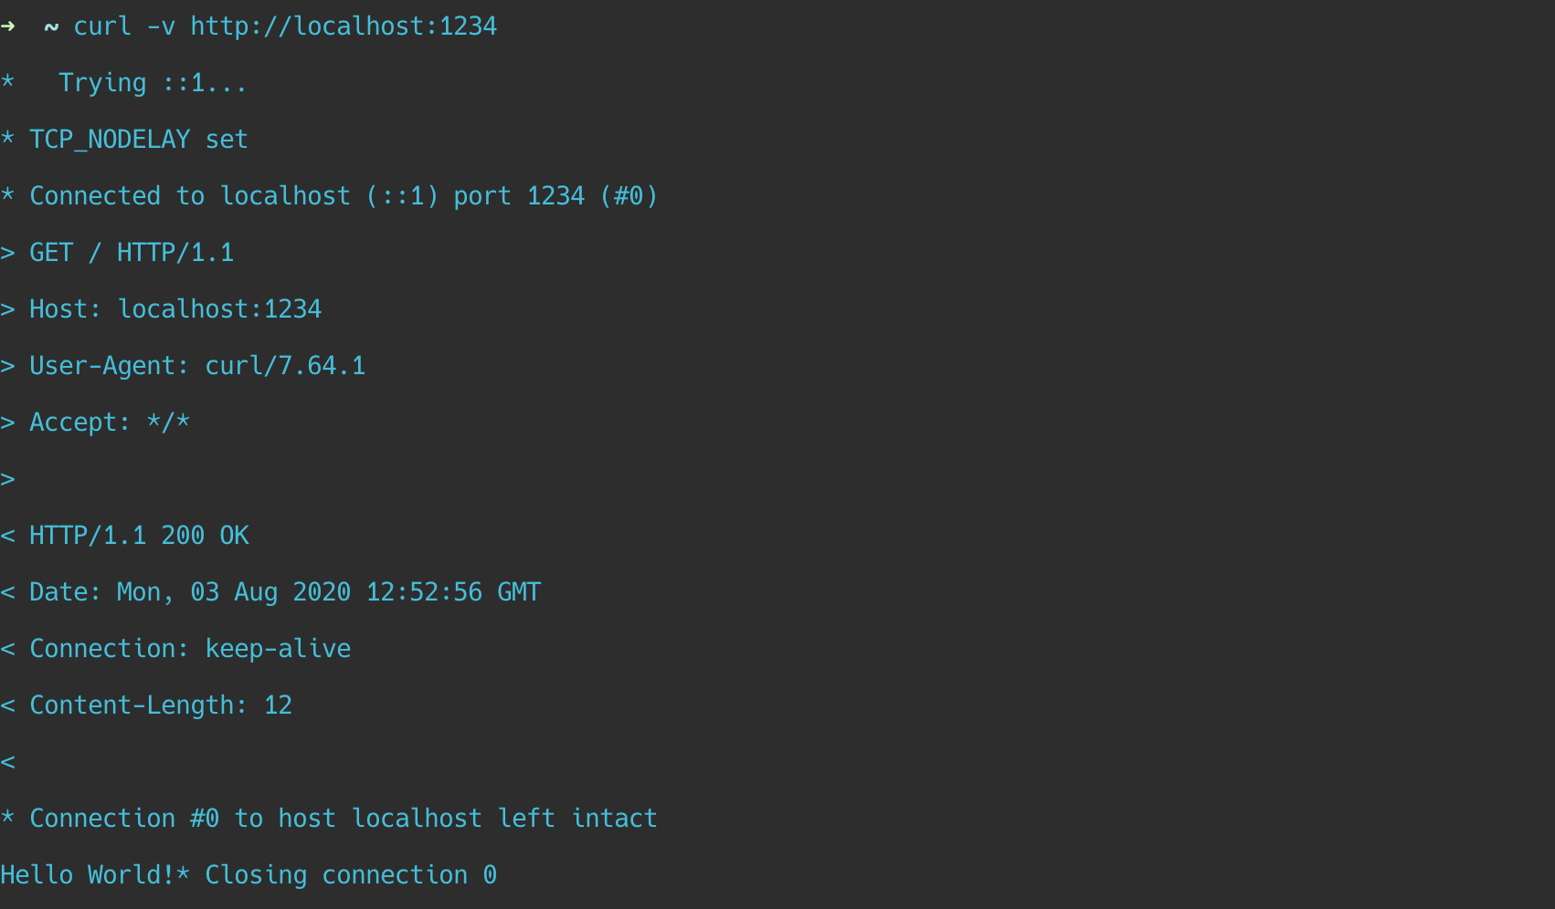
Task: Click the "HTTP/1.1 200 OK" status line
Action: [x=139, y=536]
